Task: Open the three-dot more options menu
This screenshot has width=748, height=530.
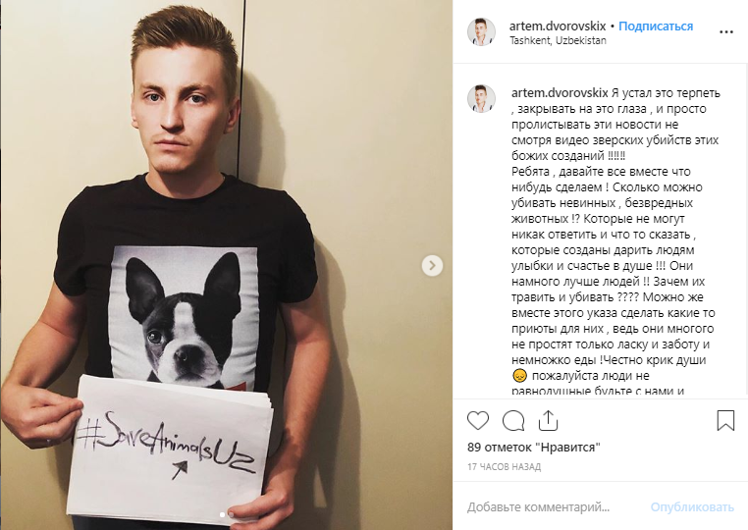Action: (x=726, y=32)
